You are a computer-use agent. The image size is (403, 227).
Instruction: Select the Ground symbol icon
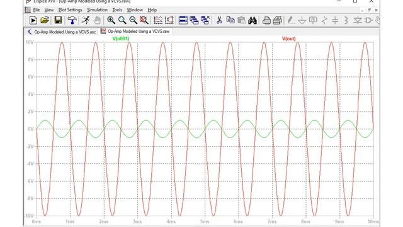point(302,20)
